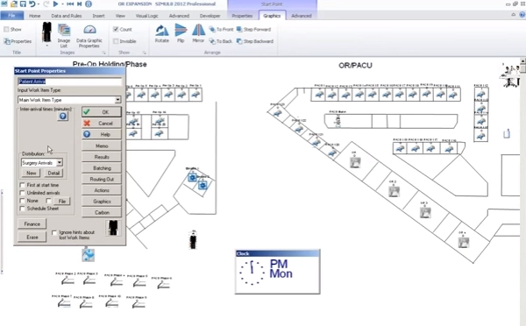The height and width of the screenshot is (326, 526).
Task: Click the start point name field
Action: click(70, 81)
